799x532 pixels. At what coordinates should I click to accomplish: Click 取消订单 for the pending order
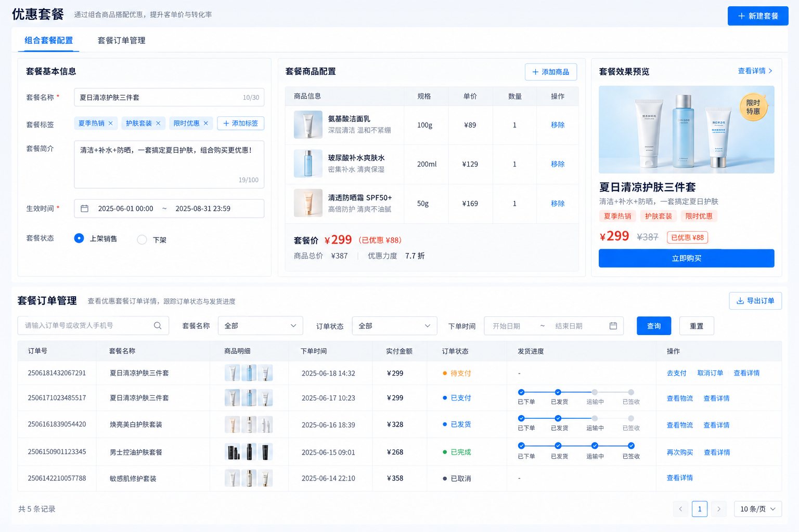(x=710, y=373)
